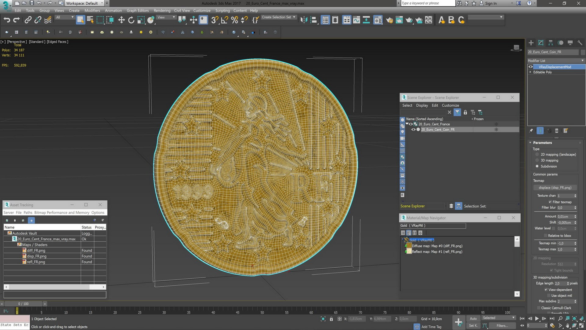Expand the Editable Poly stack entry
Viewport: 586px width, 330px height.
530,72
